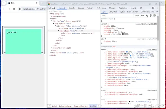Click the Styles pane vertical scrollbar
The image size is (166, 109).
pos(158,28)
